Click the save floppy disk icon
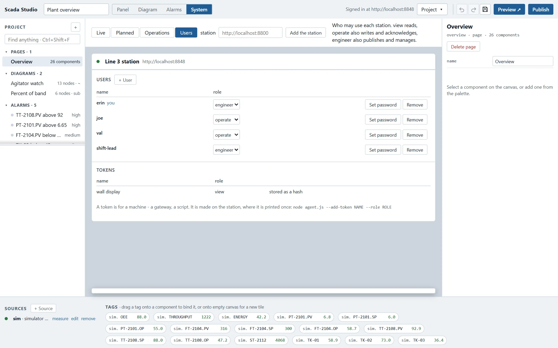The image size is (558, 348). [x=485, y=10]
